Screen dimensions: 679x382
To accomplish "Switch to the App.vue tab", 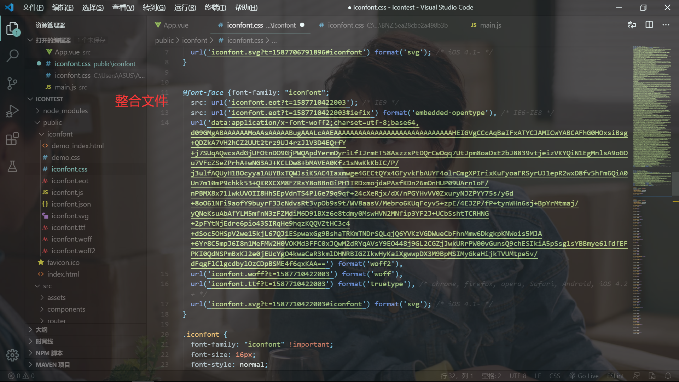I will click(175, 25).
